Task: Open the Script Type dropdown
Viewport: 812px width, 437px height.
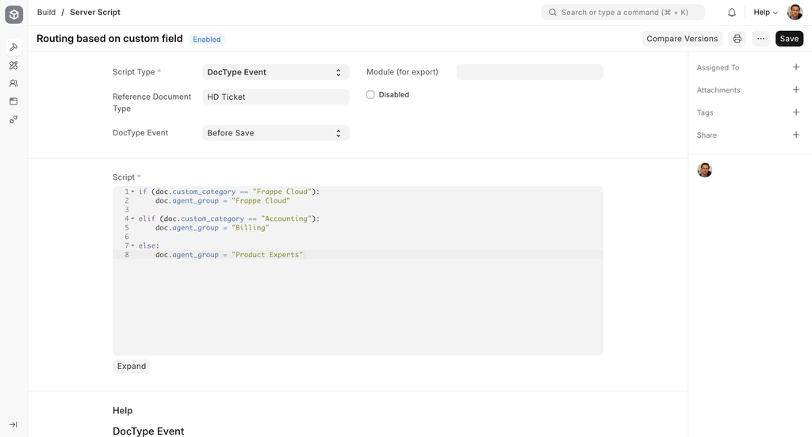Action: pyautogui.click(x=276, y=72)
